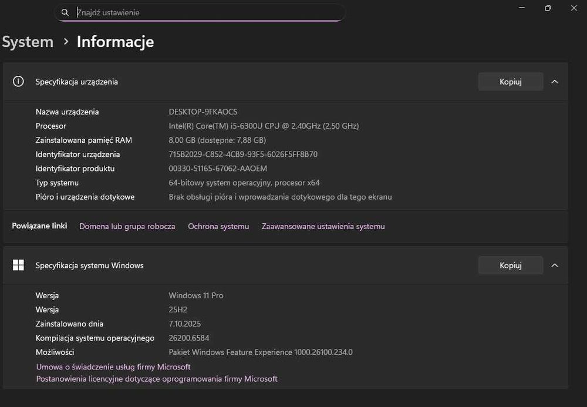Click the Pióro i urządzenia dotykowe label
This screenshot has height=407, width=587.
click(85, 197)
